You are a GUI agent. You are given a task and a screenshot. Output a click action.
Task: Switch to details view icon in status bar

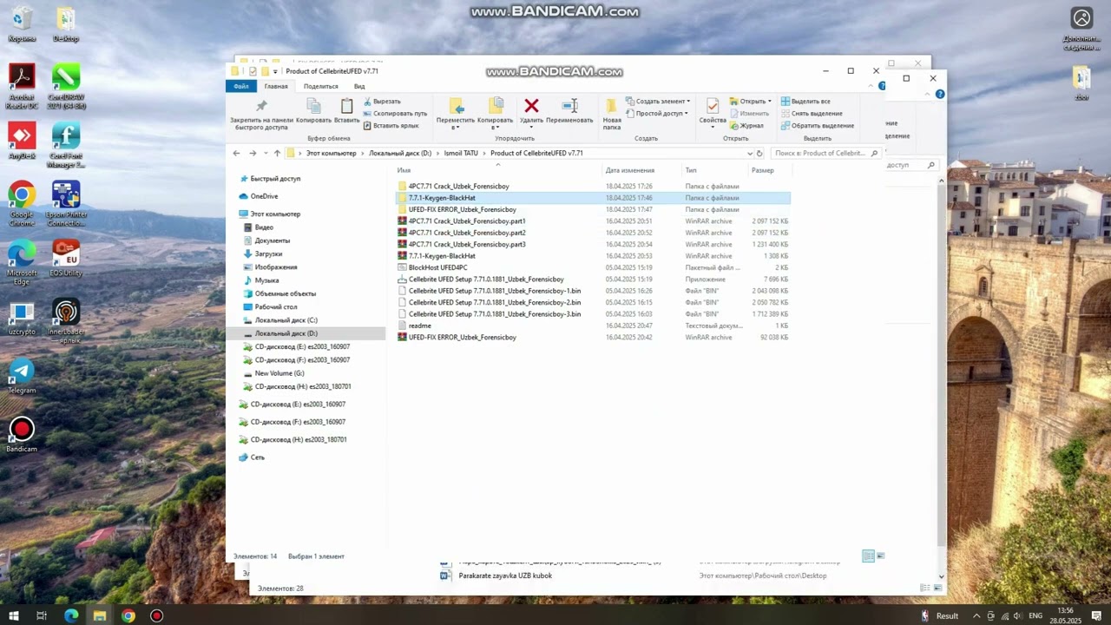(868, 556)
